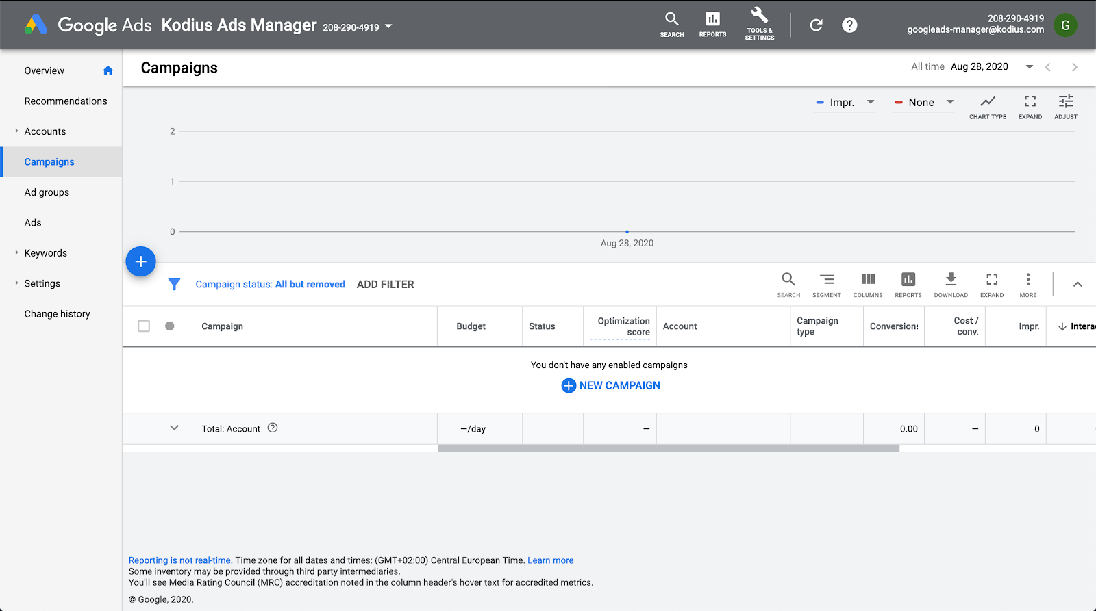This screenshot has width=1096, height=611.
Task: Go to the previous date range
Action: click(1048, 67)
